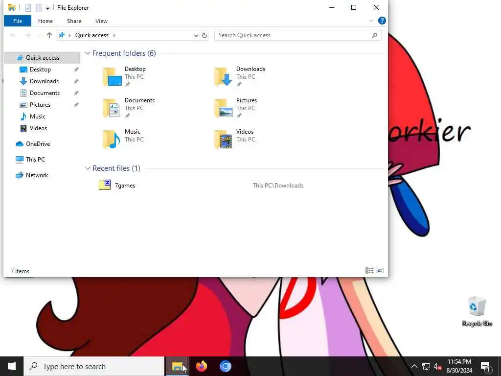
Task: Click the New folder icon in title bar
Action: coord(39,8)
